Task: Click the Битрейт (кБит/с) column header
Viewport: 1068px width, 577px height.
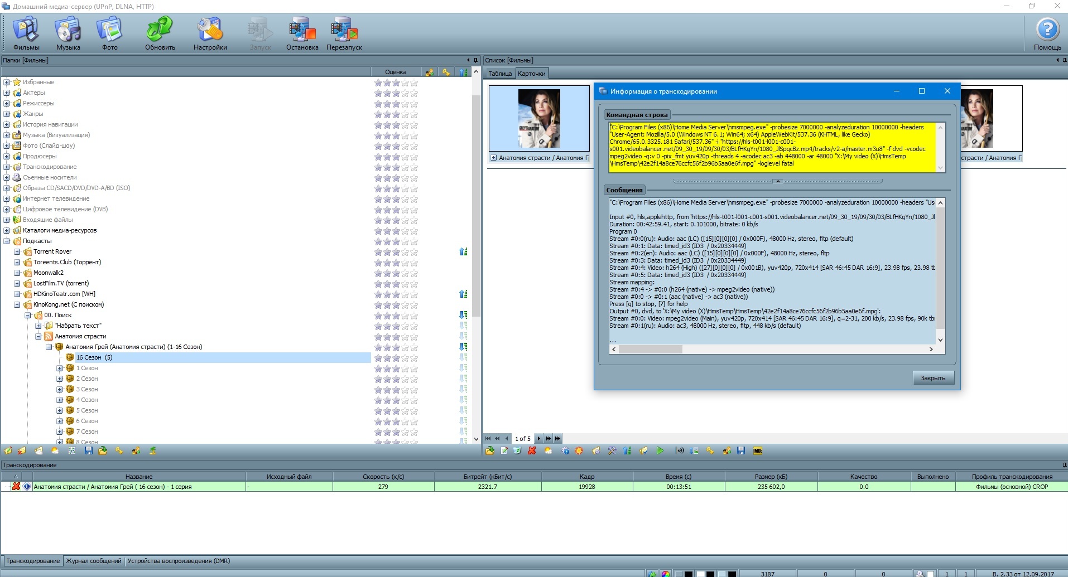Action: pos(487,477)
